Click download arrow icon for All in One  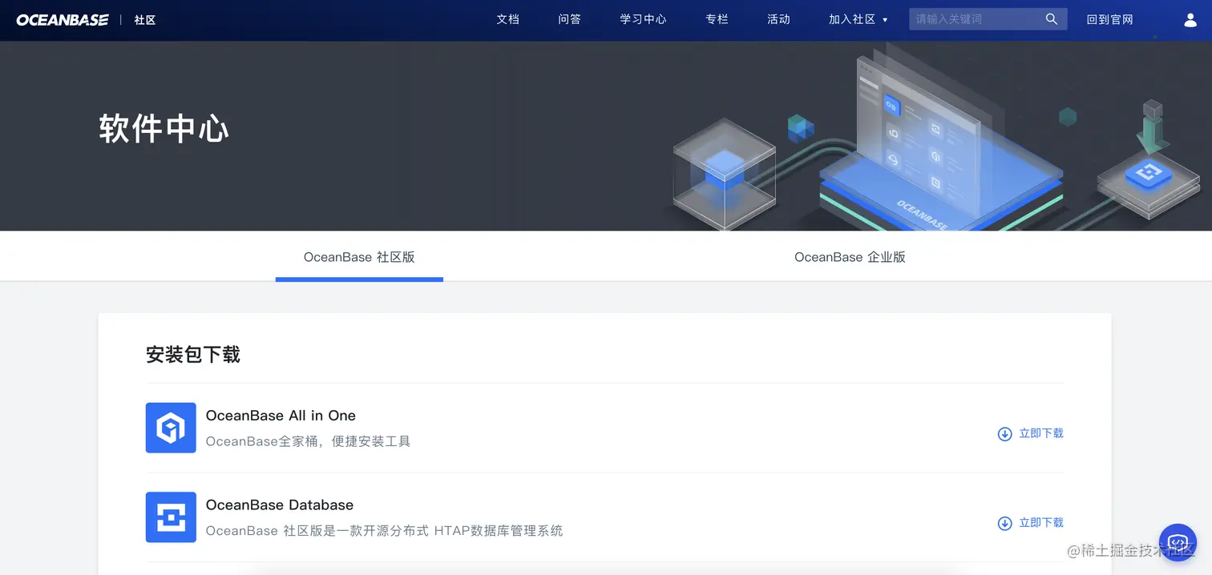coord(1004,434)
